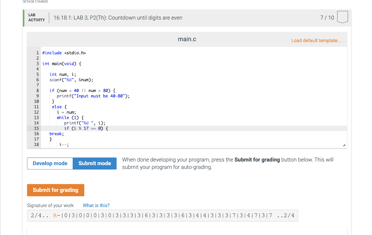
Task: Click the printf "Input must be 40-80" line
Action: pos(93,96)
